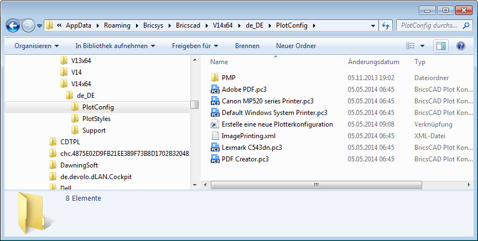Image resolution: width=478 pixels, height=241 pixels.
Task: Click the Neuer Ordner button
Action: tap(296, 46)
